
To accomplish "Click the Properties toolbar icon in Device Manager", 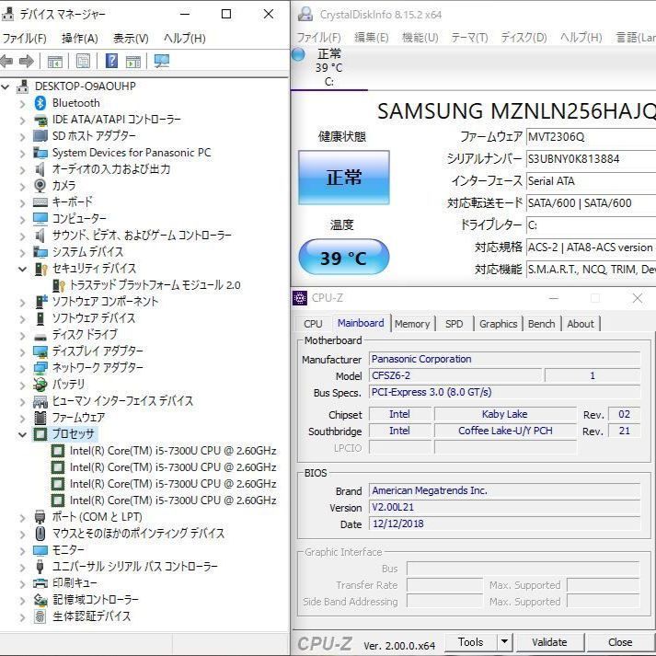I will [x=83, y=62].
